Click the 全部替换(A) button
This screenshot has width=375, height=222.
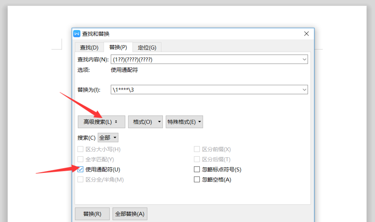tap(130, 214)
